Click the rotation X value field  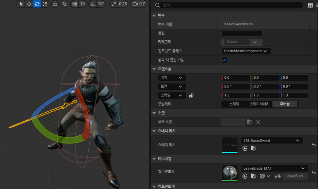(x=236, y=87)
